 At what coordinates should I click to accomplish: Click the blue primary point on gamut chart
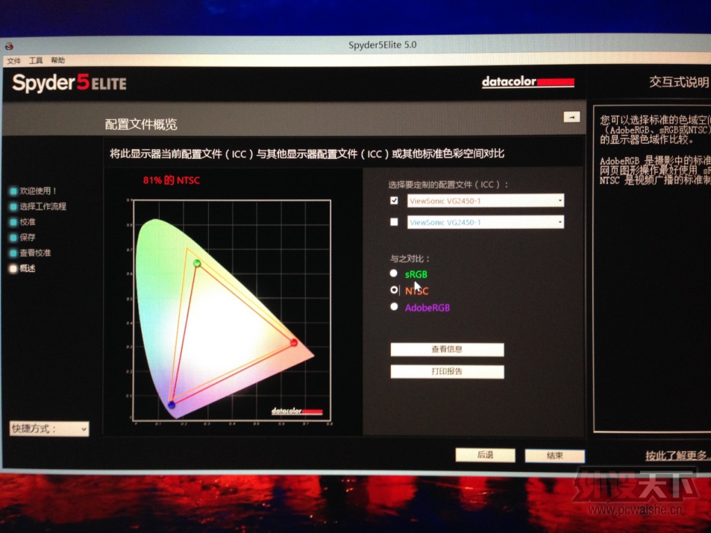pos(172,405)
